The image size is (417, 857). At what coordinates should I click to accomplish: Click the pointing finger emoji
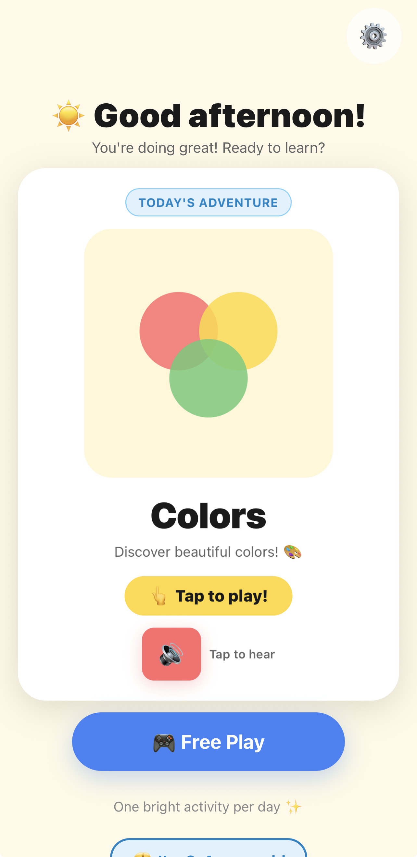click(159, 596)
